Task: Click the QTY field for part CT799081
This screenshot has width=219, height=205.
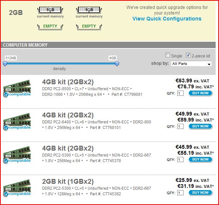Action: click(180, 93)
